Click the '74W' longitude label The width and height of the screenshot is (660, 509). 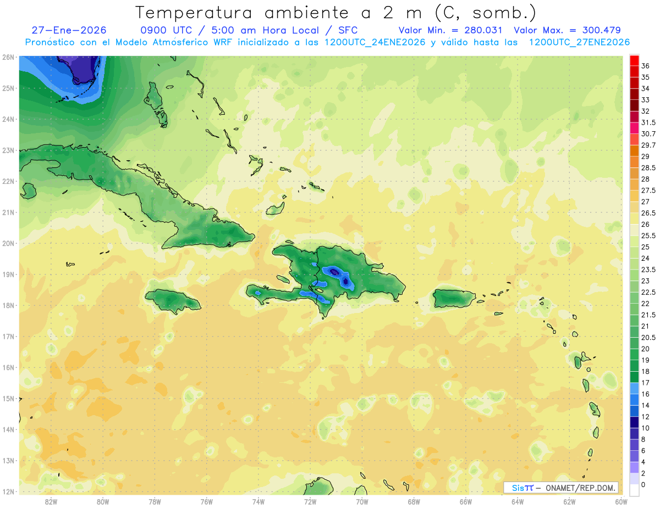(x=258, y=501)
